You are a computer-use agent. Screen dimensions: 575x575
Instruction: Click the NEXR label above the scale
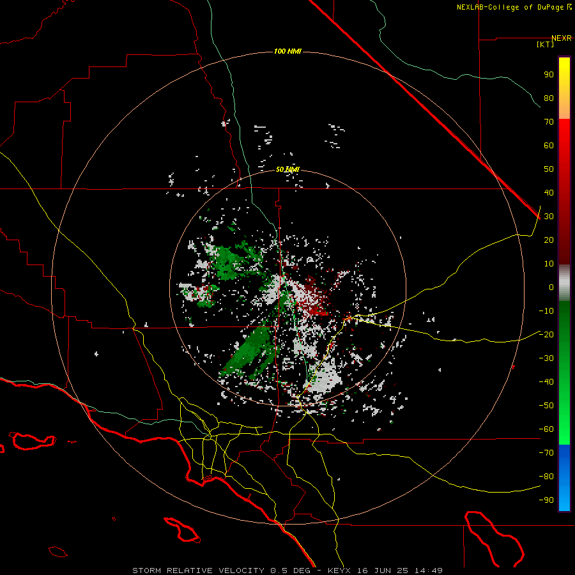point(562,38)
